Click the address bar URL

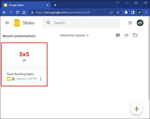(x=63, y=12)
